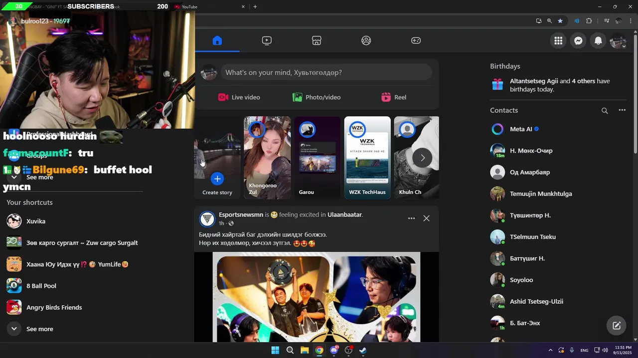The image size is (638, 358).
Task: Open chat with Баттүшиг Н.
Action: point(558,259)
